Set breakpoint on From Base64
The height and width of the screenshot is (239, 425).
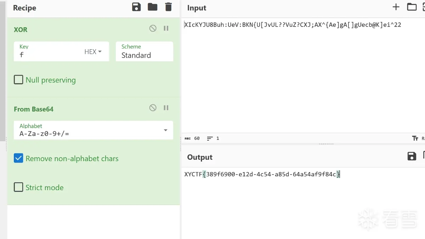tap(166, 108)
